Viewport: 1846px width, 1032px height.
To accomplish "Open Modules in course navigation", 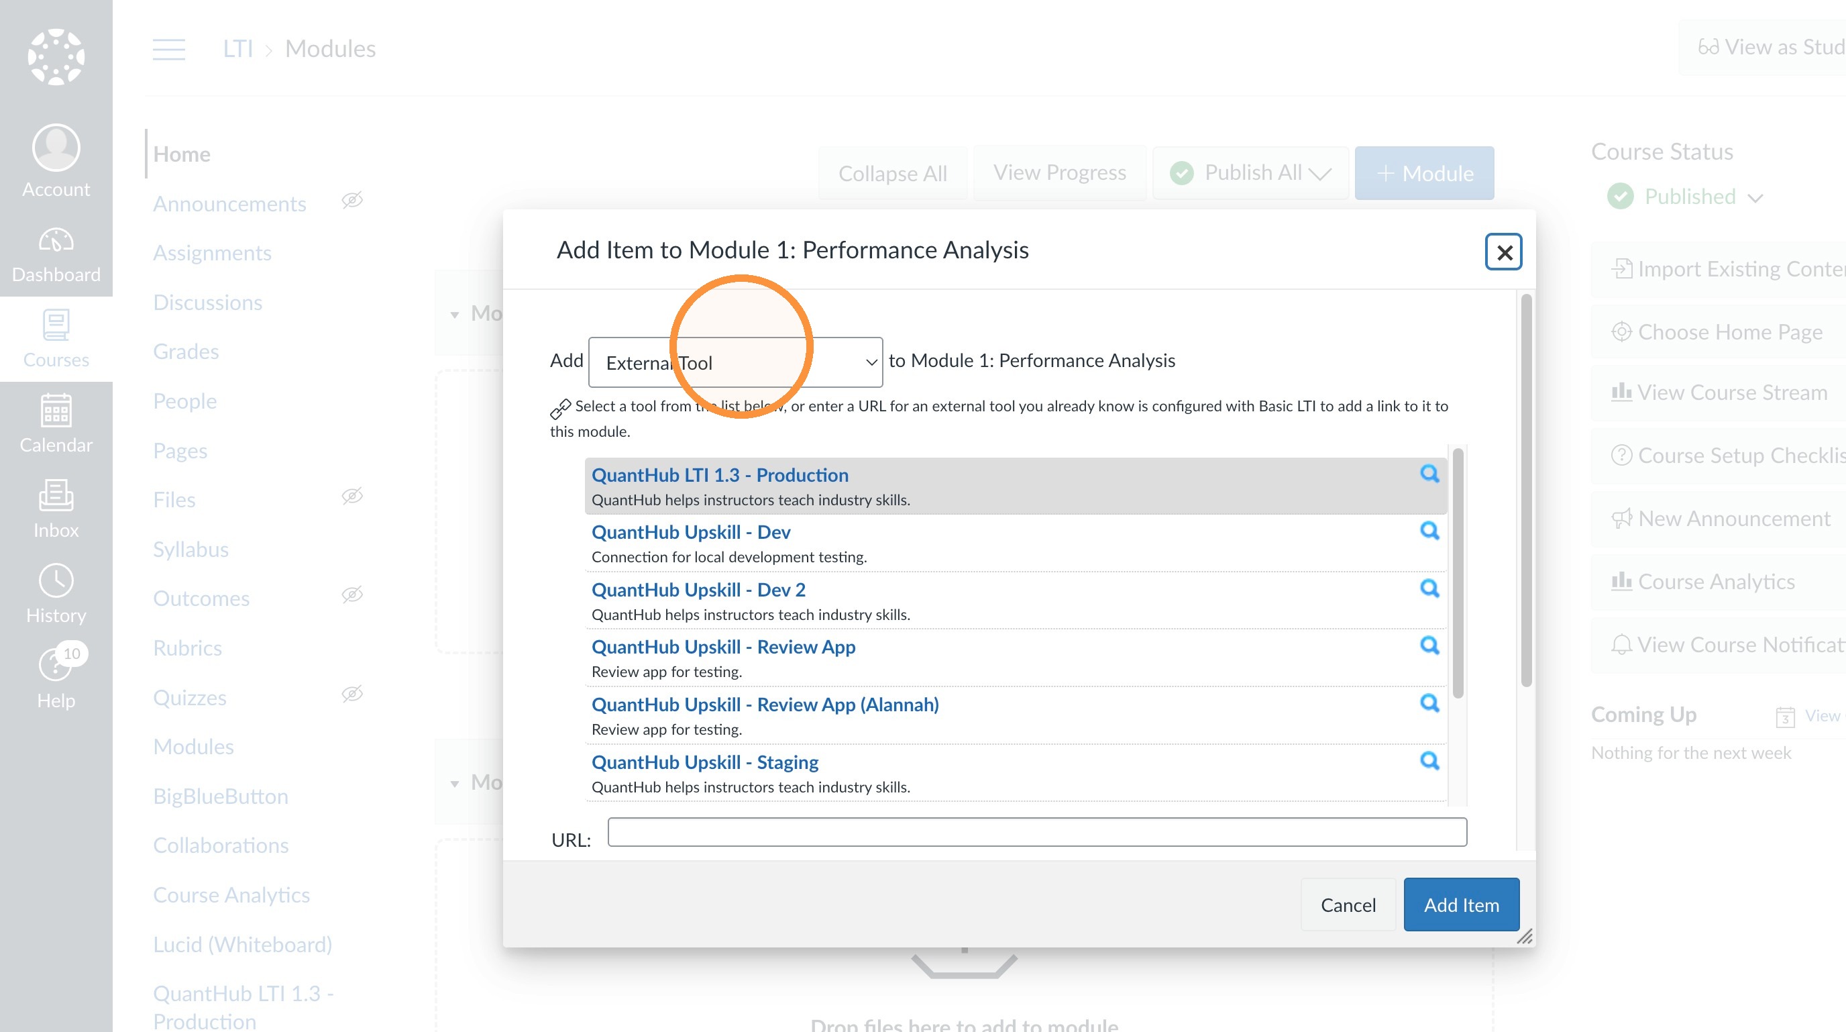I will tap(193, 747).
